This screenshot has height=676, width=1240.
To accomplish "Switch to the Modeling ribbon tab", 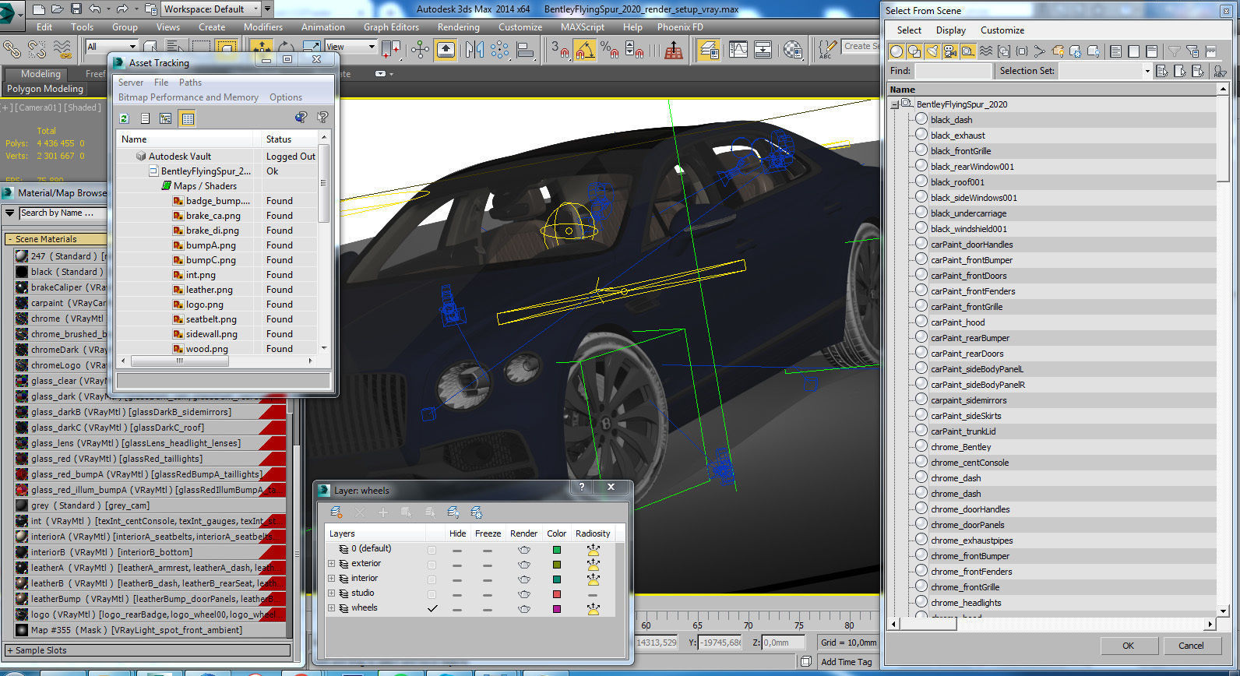I will pos(41,74).
